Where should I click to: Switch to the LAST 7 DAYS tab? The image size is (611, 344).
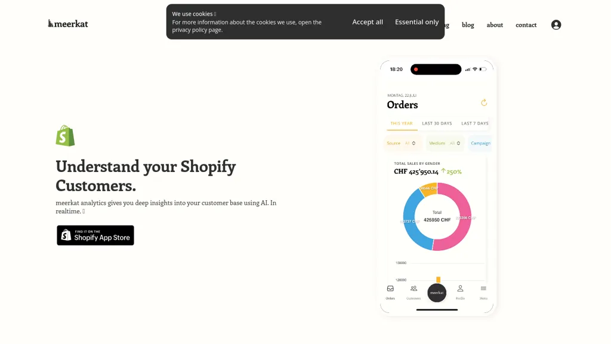474,123
